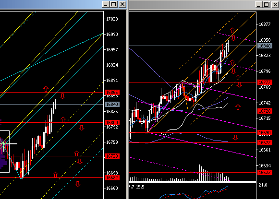Viewport: 280px width, 199px height.
Task: Click the 16742 price axis value in right chart
Action: click(265, 103)
